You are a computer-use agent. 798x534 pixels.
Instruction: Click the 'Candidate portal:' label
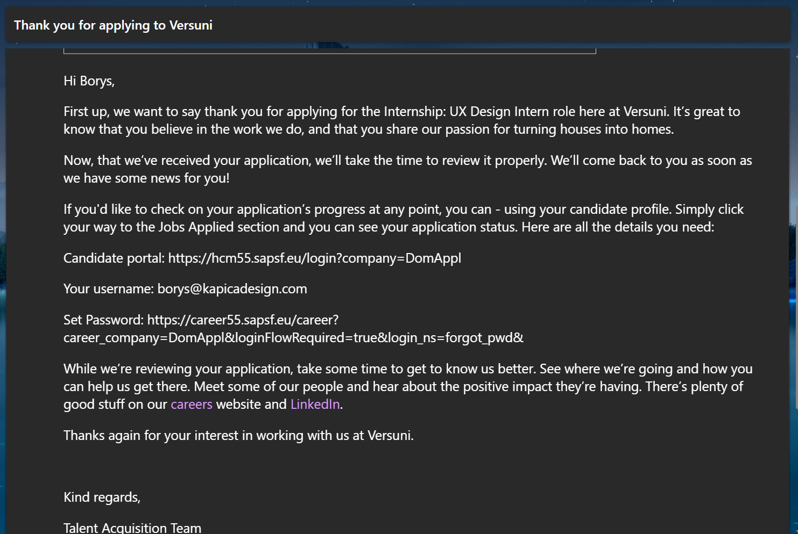point(114,258)
